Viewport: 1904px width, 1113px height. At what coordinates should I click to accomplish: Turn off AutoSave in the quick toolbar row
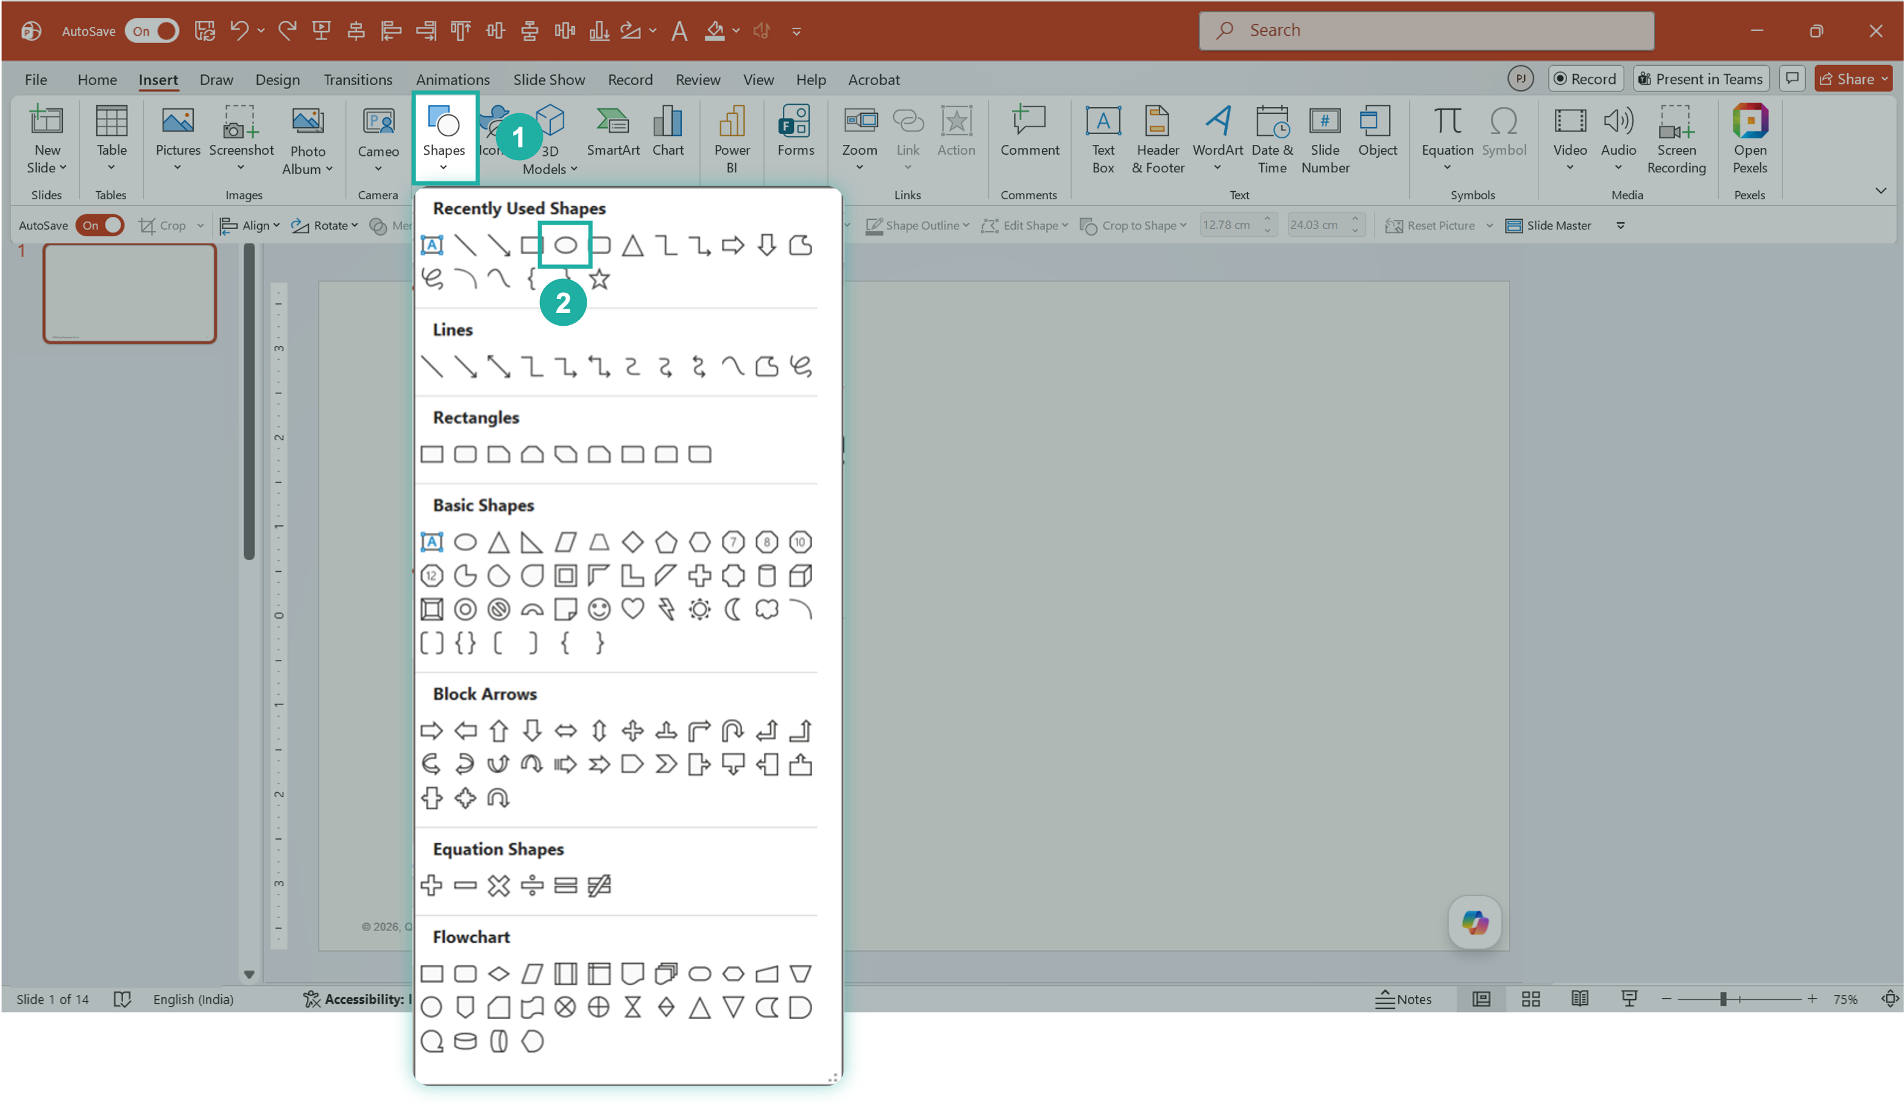point(100,225)
